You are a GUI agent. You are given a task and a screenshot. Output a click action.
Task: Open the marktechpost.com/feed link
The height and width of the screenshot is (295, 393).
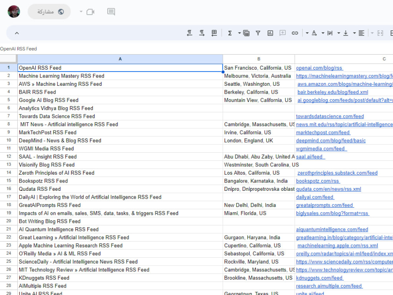[323, 133]
